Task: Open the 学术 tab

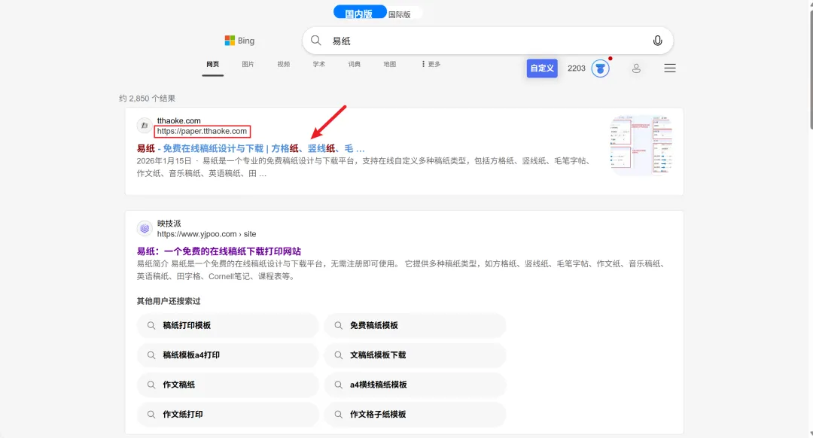Action: (x=319, y=64)
